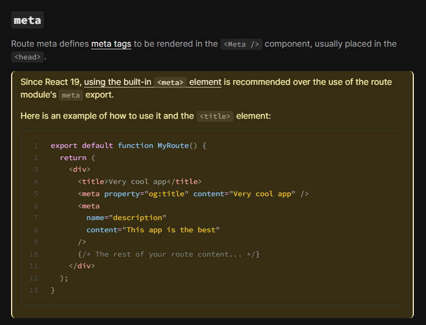Click the "return" keyword on line 2
This screenshot has height=325, width=426.
coord(73,157)
